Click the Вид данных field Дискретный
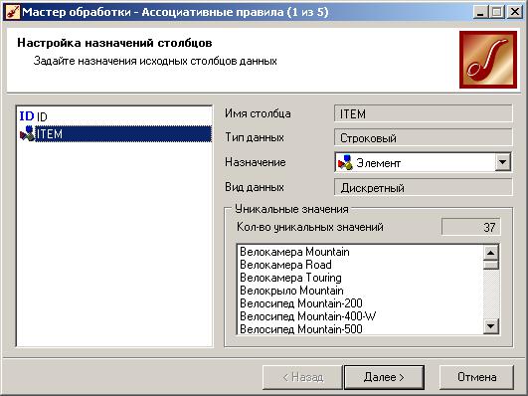This screenshot has height=396, width=528. click(424, 187)
